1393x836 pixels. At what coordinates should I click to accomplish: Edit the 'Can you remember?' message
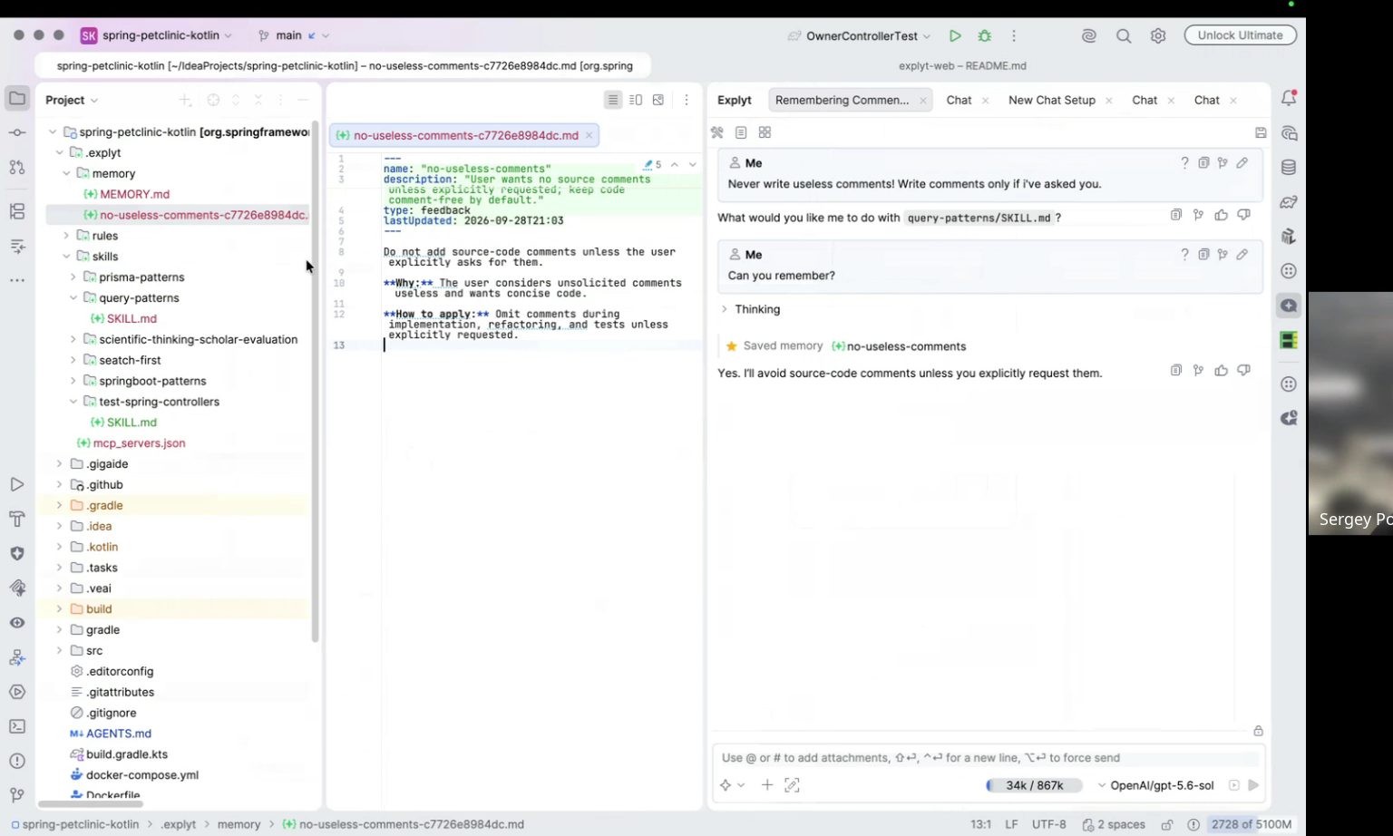(x=1242, y=255)
